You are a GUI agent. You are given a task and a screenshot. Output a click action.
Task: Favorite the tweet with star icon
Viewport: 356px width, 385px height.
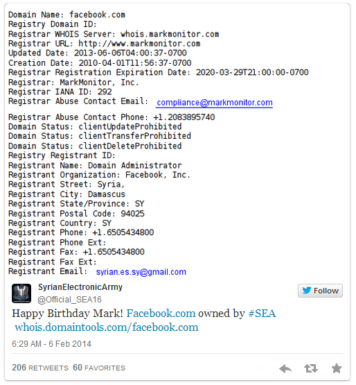click(337, 368)
